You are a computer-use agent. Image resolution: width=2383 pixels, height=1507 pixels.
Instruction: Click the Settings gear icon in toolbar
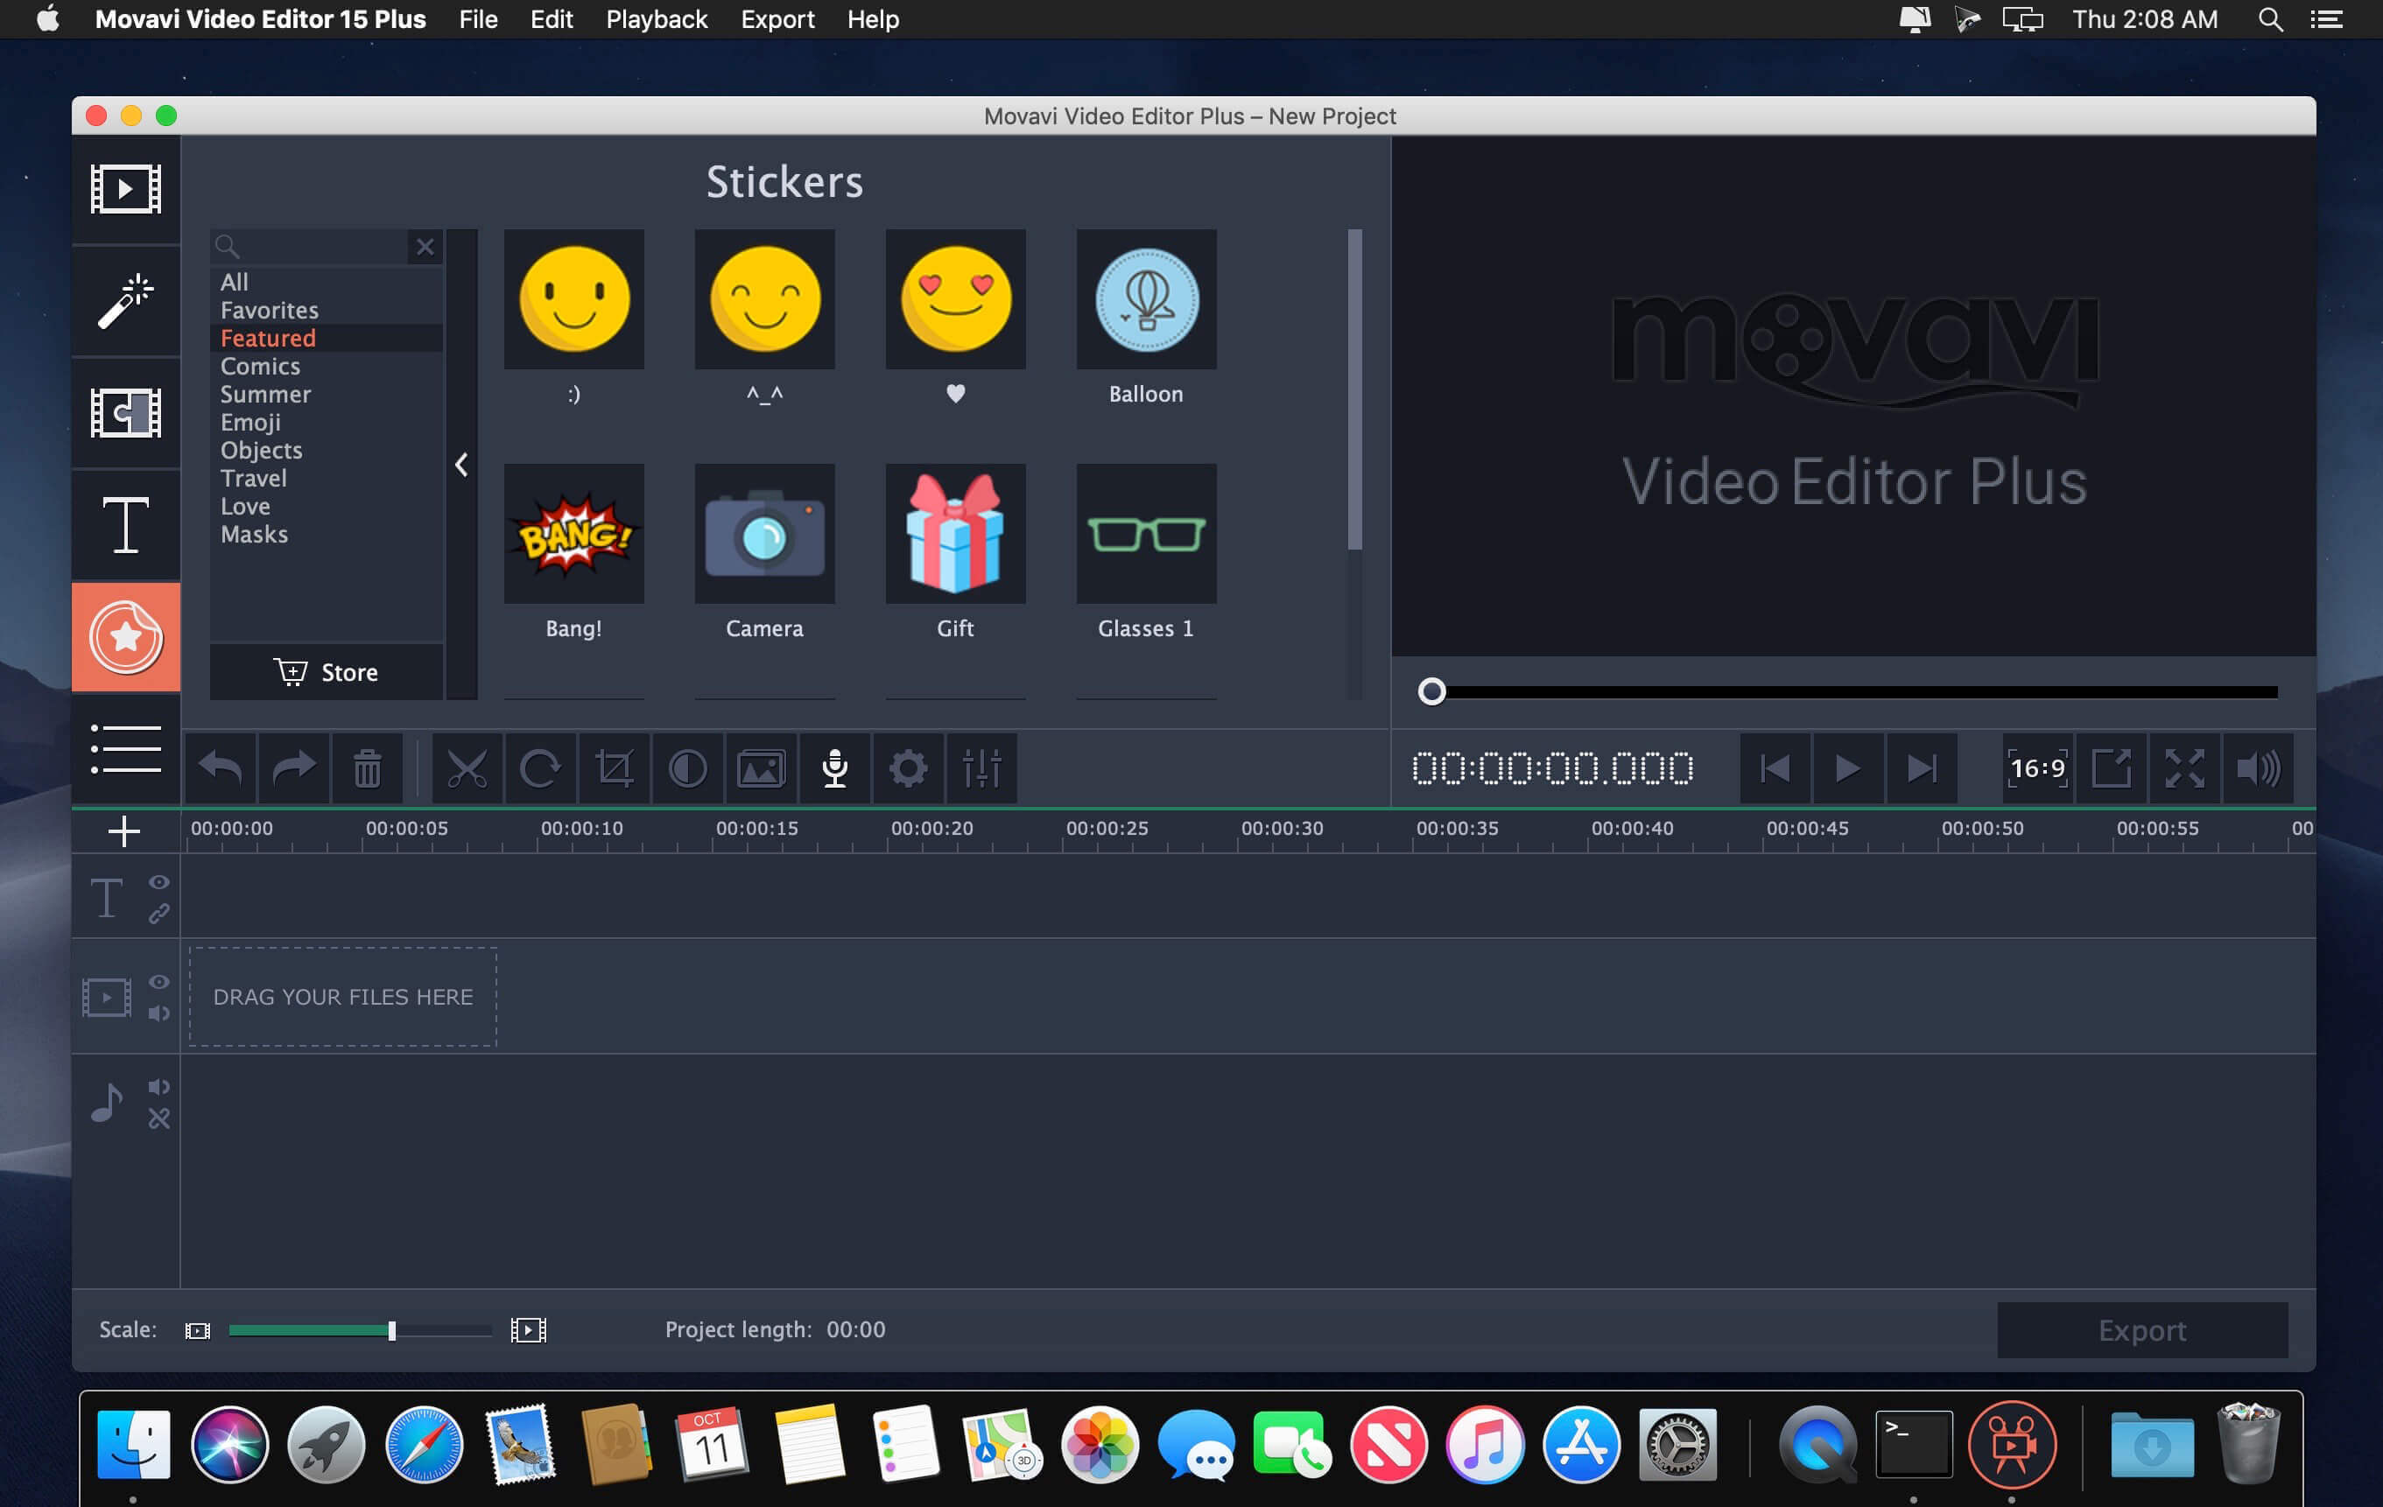click(x=907, y=768)
